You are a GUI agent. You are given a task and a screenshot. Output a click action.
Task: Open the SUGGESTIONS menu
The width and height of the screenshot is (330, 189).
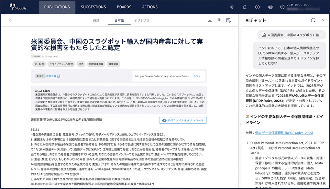(93, 7)
